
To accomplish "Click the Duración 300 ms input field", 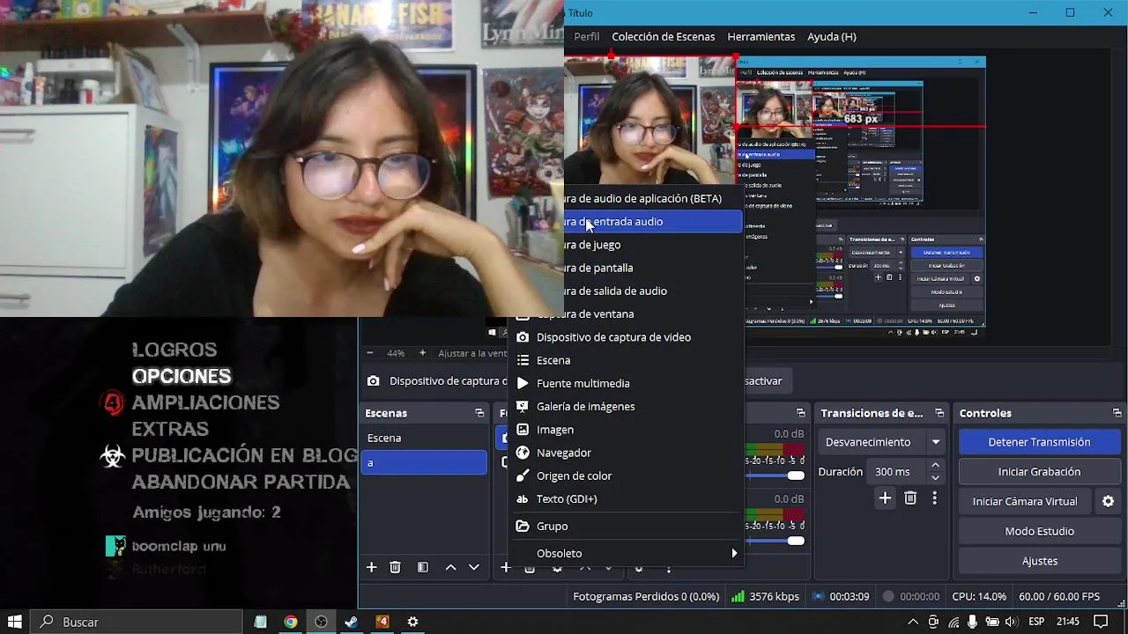I will pos(897,472).
